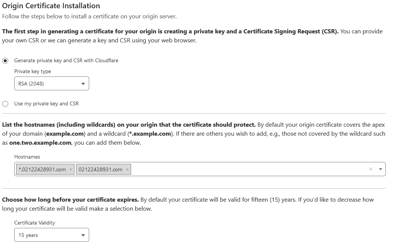
Task: Click the 'Hostnames' field label
Action: pyautogui.click(x=27, y=157)
